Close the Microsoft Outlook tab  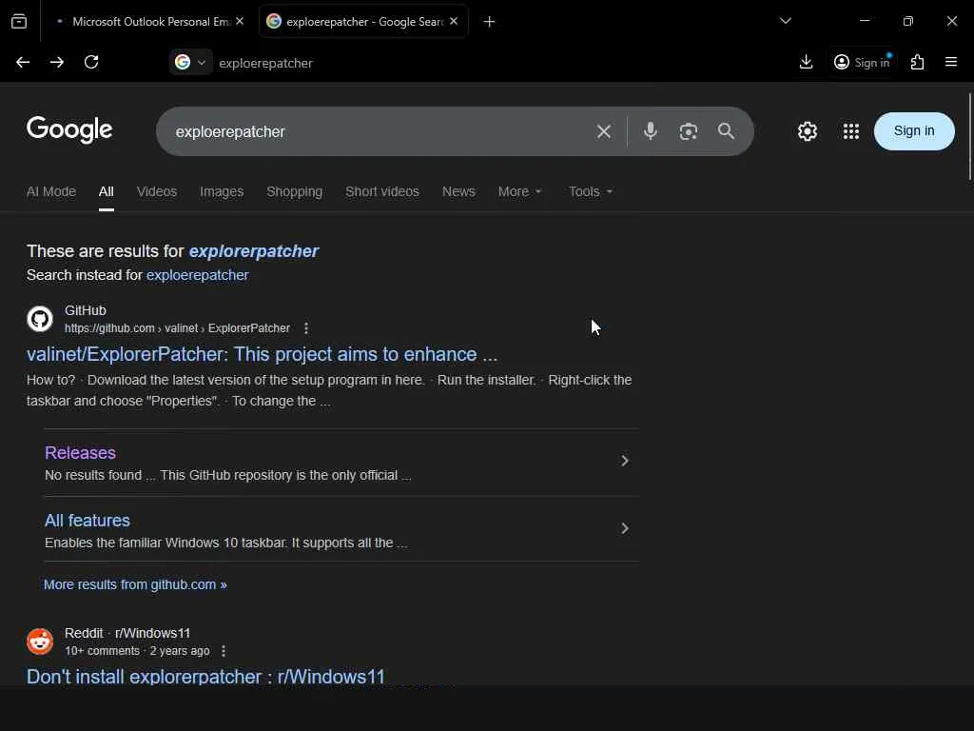pyautogui.click(x=240, y=21)
